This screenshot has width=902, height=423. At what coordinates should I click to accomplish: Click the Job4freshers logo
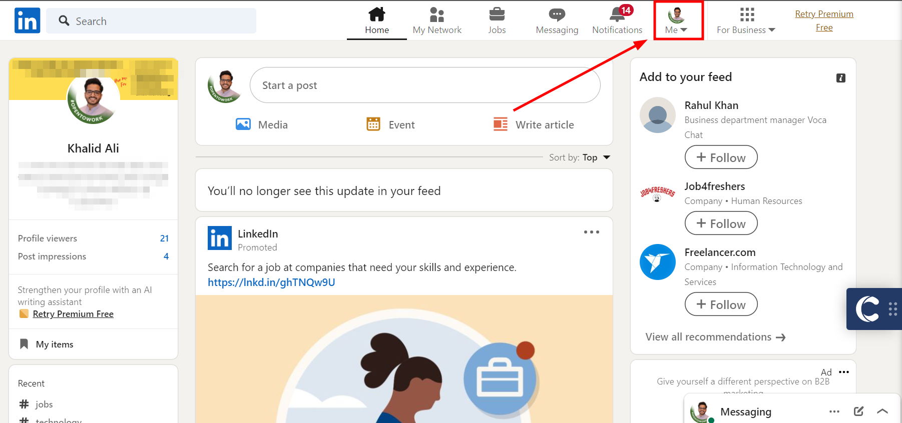[x=658, y=194]
